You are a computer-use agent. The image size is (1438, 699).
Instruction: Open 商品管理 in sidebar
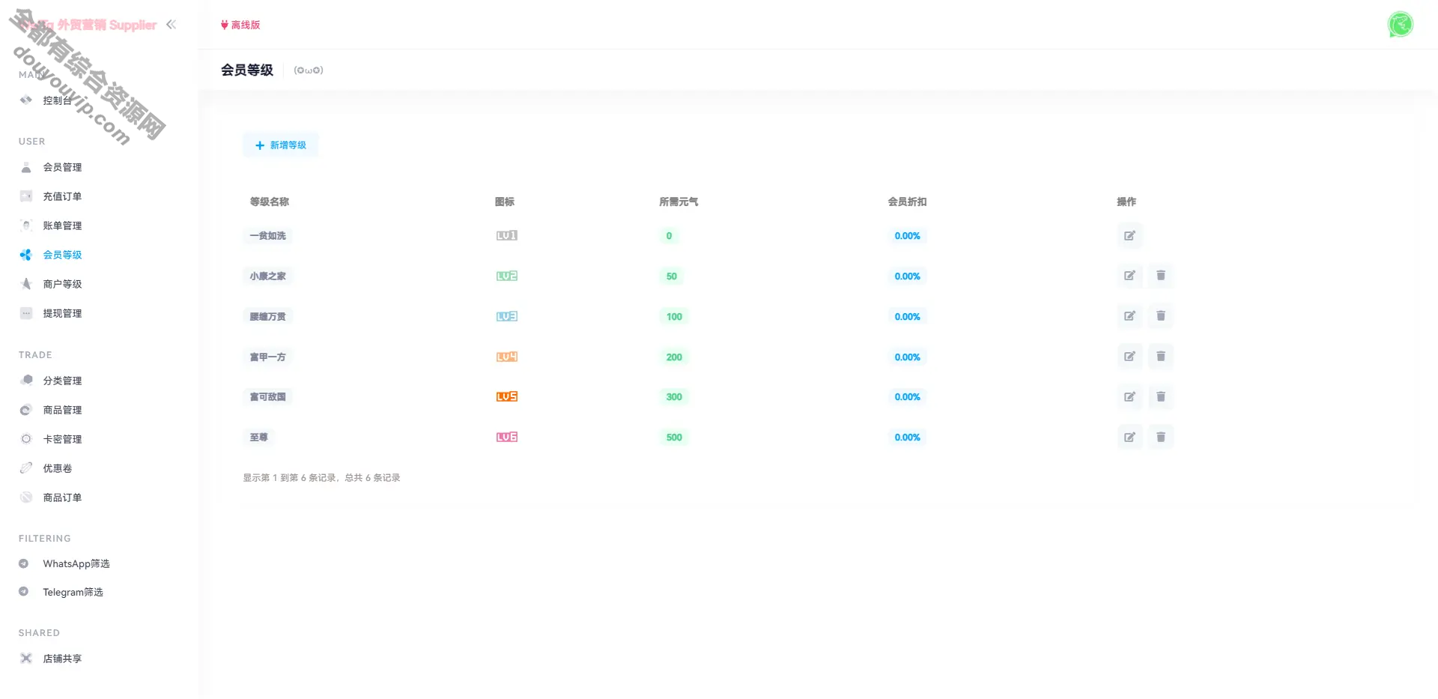click(x=62, y=411)
